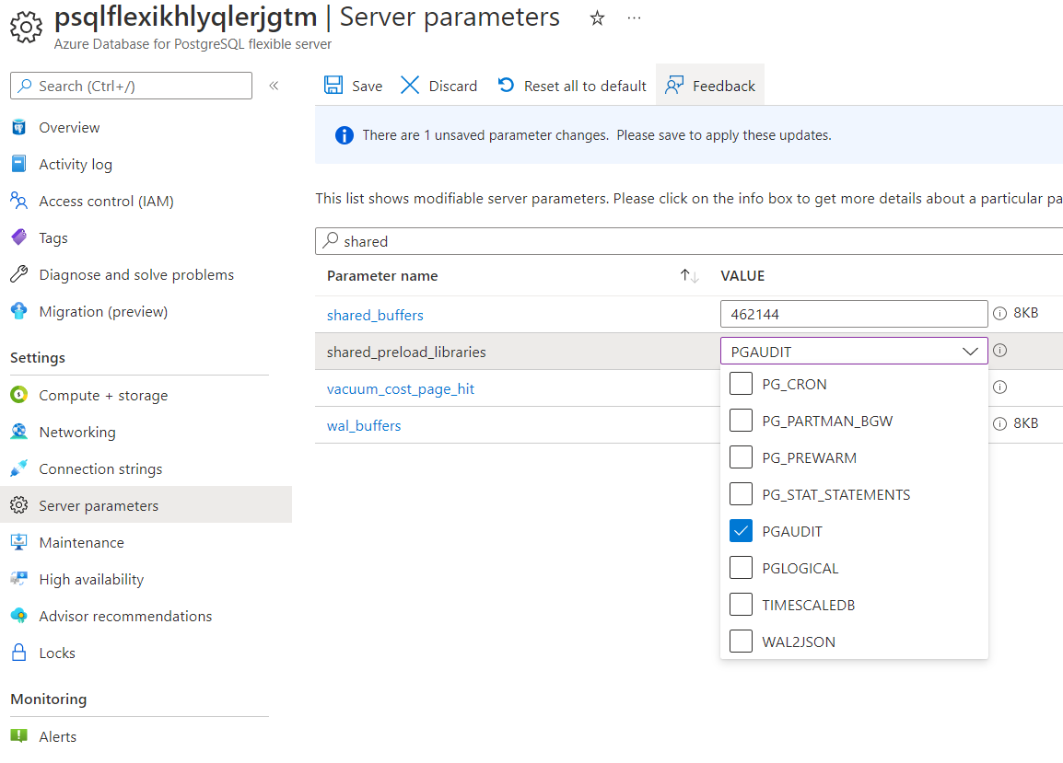Click the shared_buffers value input field
The height and width of the screenshot is (763, 1063).
[x=854, y=314]
